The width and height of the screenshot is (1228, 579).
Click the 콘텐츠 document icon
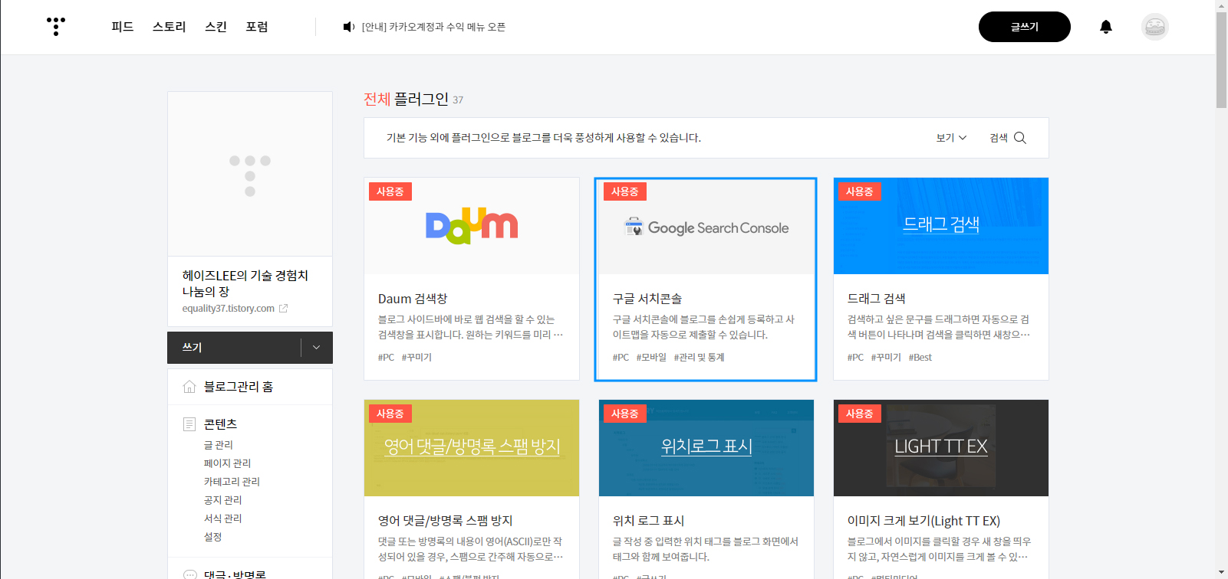point(189,424)
